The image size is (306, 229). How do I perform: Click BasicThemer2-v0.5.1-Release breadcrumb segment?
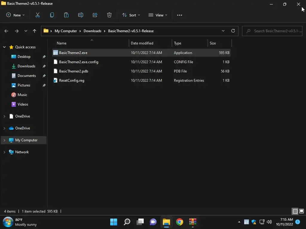131,31
